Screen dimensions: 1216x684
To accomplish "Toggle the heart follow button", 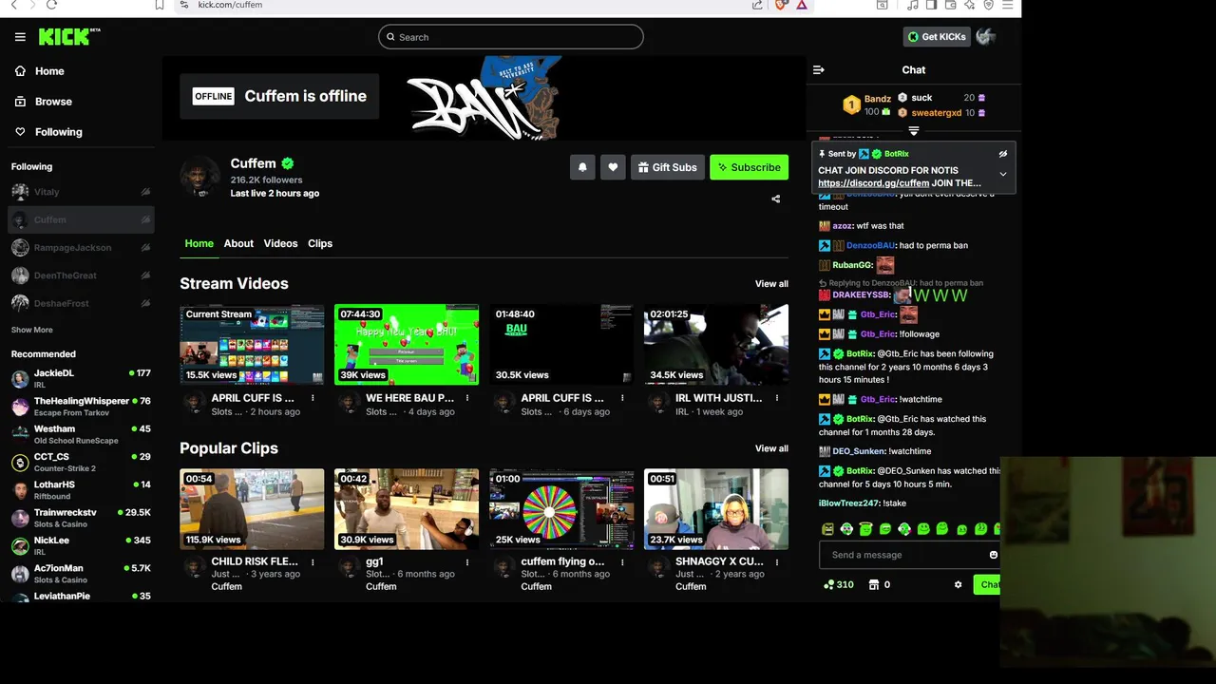I will [x=613, y=167].
